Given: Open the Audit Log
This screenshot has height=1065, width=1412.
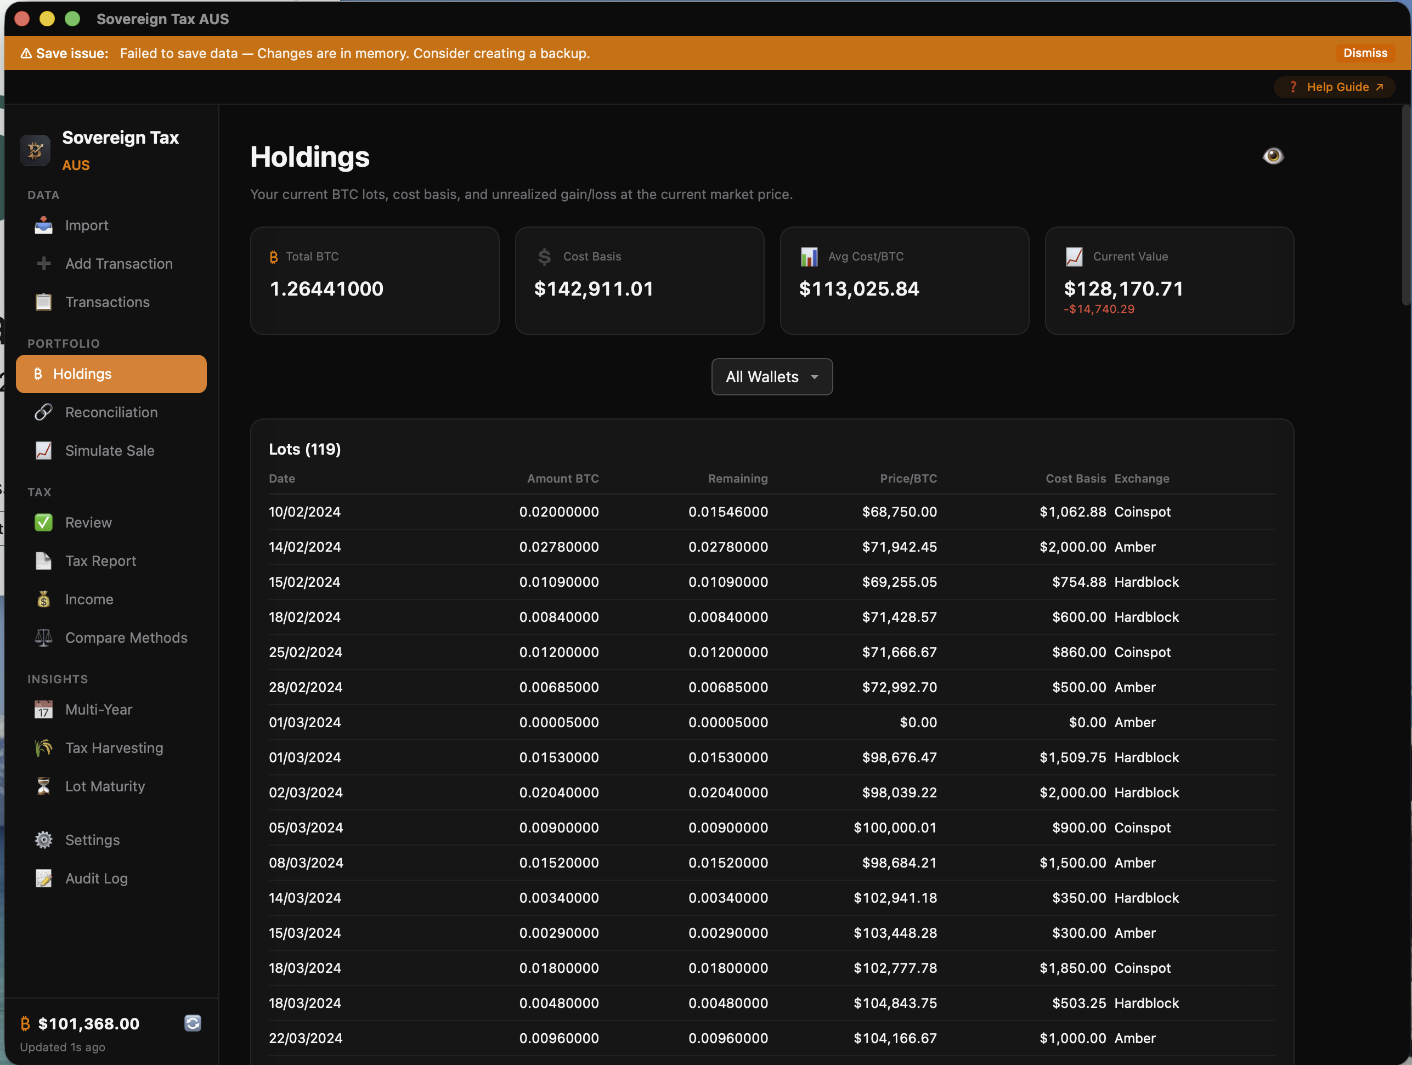Looking at the screenshot, I should 96,878.
